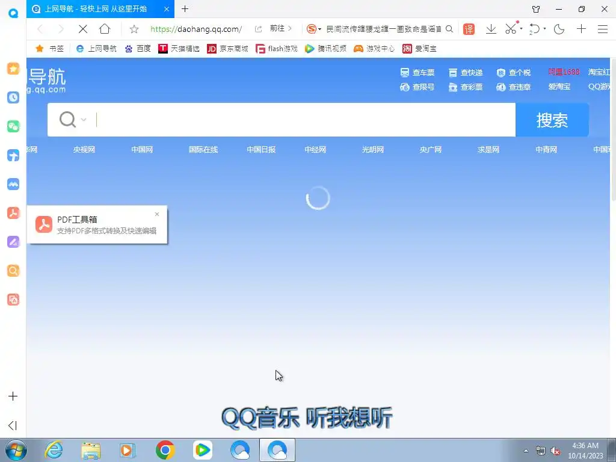Click the blue 搜索 search button
The width and height of the screenshot is (616, 462).
[x=552, y=120]
